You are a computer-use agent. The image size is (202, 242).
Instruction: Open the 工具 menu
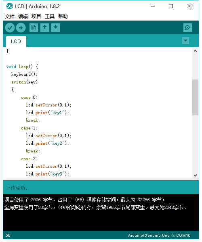[50, 17]
